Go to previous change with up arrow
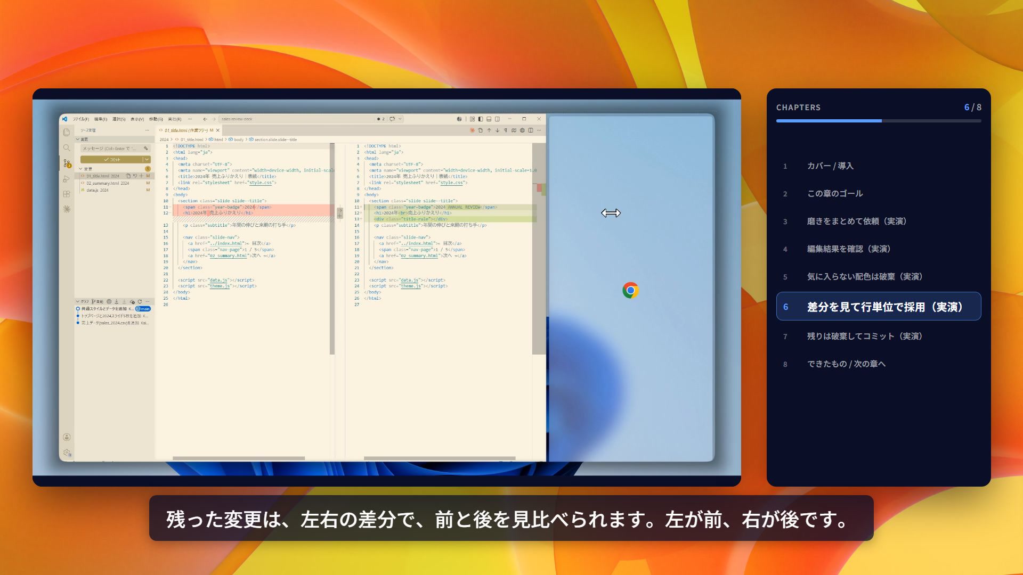1023x575 pixels. (x=489, y=130)
